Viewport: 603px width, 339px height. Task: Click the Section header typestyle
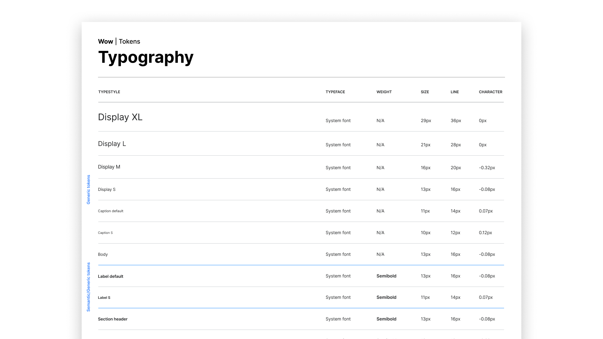coord(112,319)
